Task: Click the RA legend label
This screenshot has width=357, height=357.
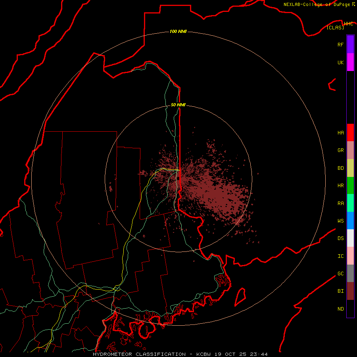Action: pyautogui.click(x=340, y=203)
